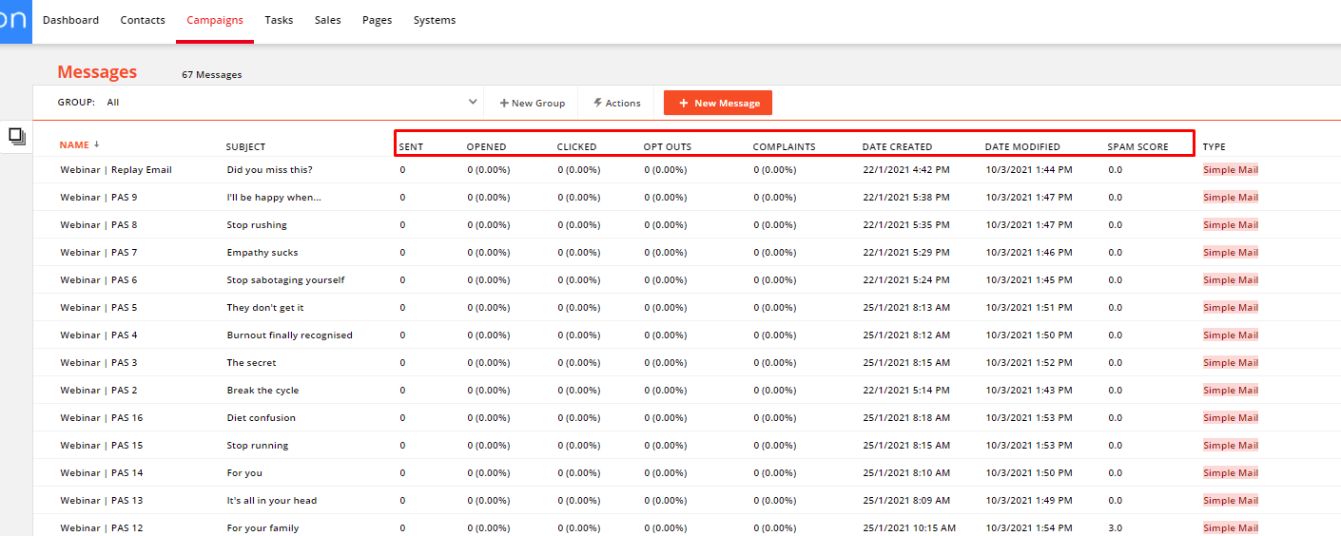Sort by the TYPE column header
This screenshot has width=1341, height=536.
click(1215, 146)
